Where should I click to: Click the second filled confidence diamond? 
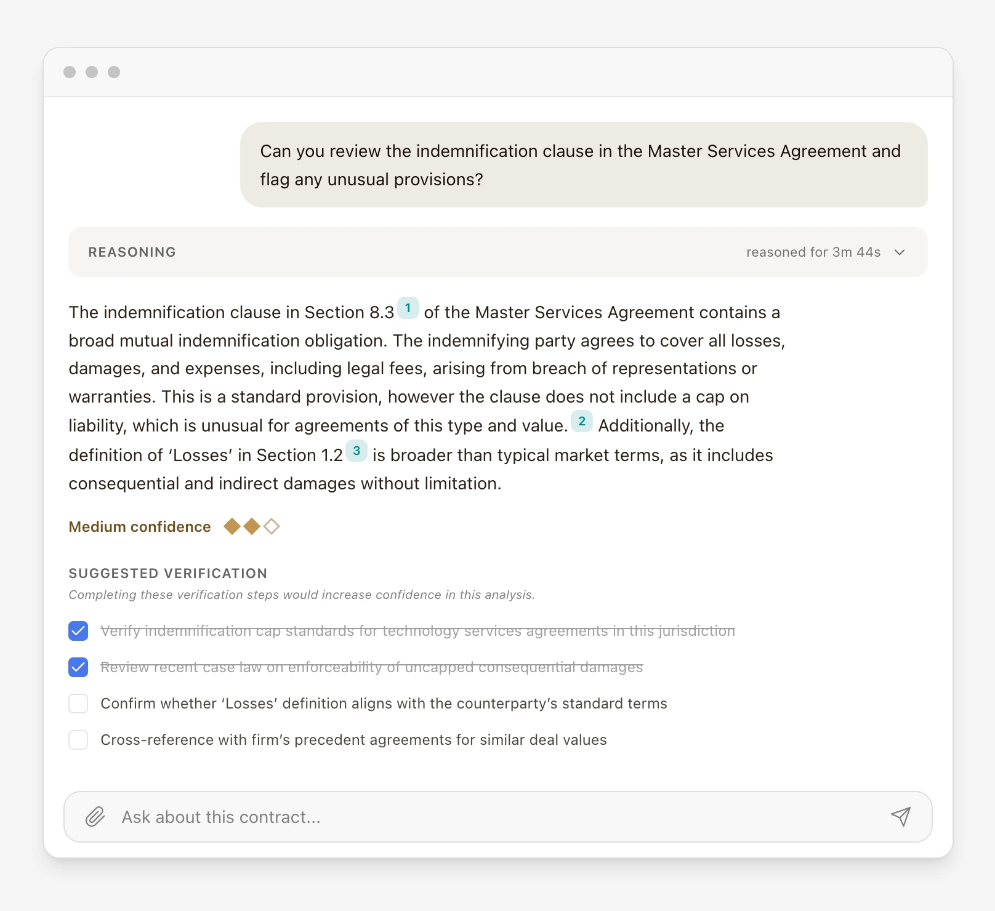(x=252, y=527)
